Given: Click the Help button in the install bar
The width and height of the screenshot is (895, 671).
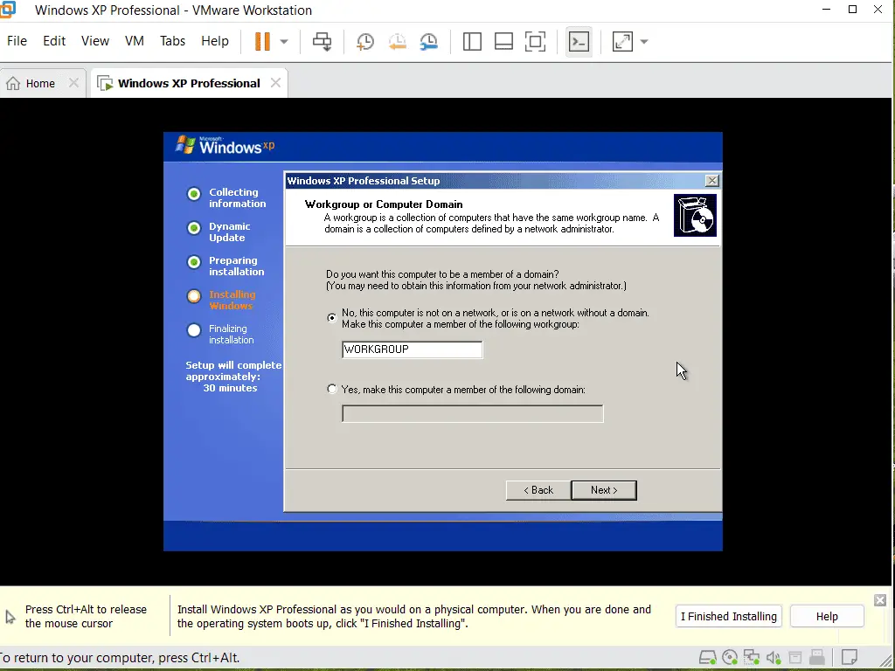Looking at the screenshot, I should click(x=827, y=616).
